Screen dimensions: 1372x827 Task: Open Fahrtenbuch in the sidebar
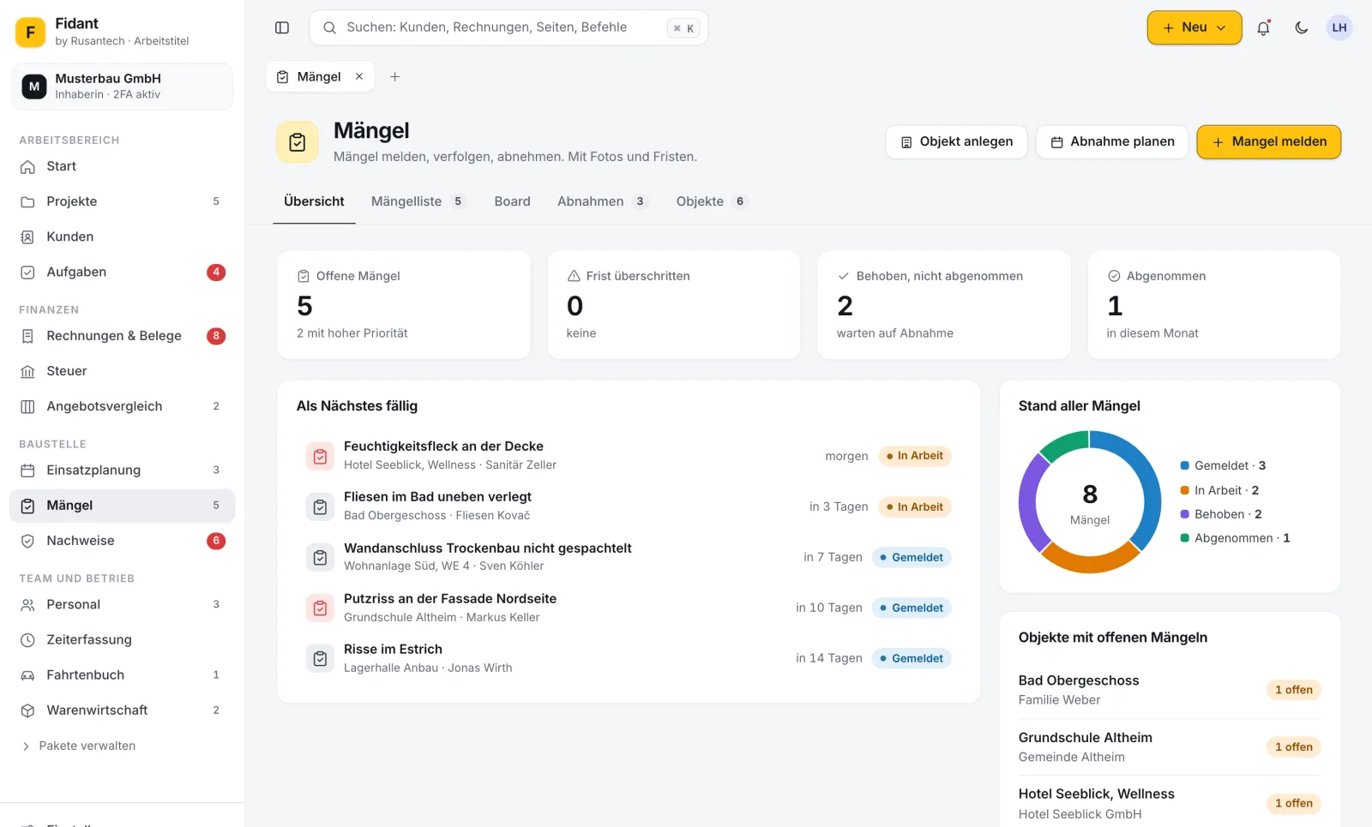pyautogui.click(x=122, y=674)
